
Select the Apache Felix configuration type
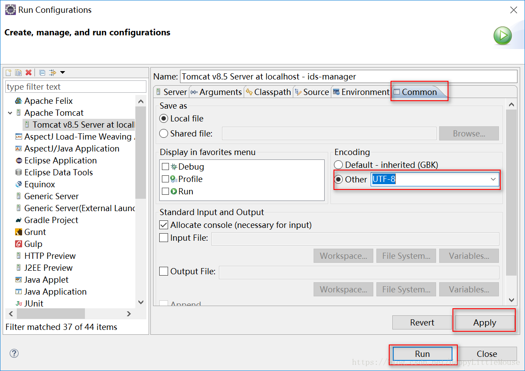48,101
